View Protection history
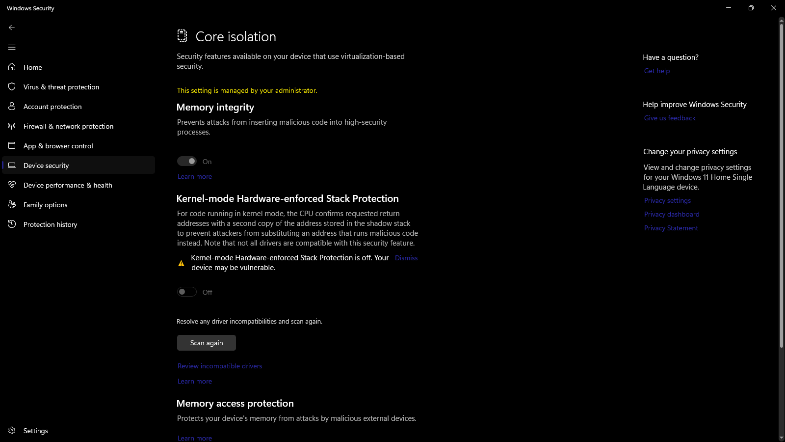The height and width of the screenshot is (442, 785). [x=78, y=224]
